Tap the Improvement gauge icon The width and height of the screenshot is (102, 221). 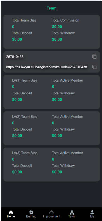point(52,212)
